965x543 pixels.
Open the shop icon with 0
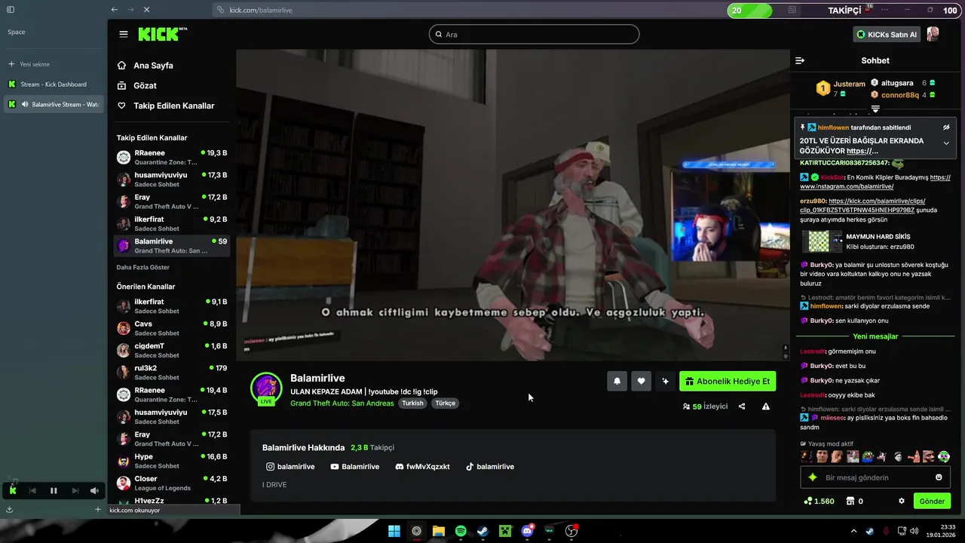854,501
